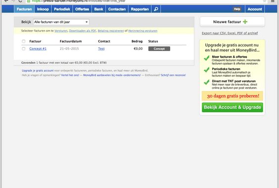Click the Bekijk Account & Upgrade button

232,107
